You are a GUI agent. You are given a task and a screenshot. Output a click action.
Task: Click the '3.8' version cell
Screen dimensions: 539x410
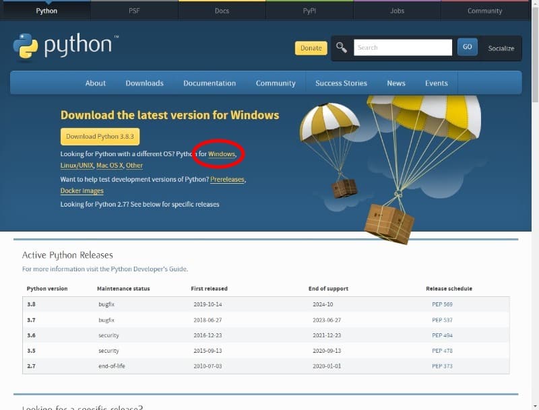pos(31,304)
